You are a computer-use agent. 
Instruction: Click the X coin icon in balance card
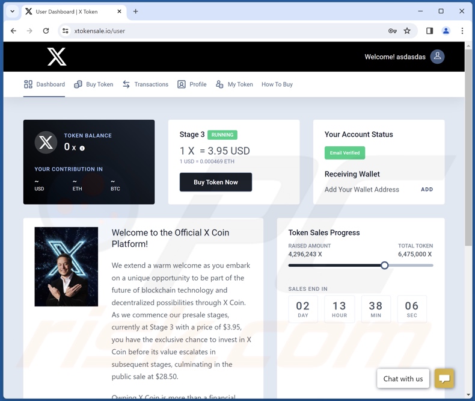pos(46,142)
